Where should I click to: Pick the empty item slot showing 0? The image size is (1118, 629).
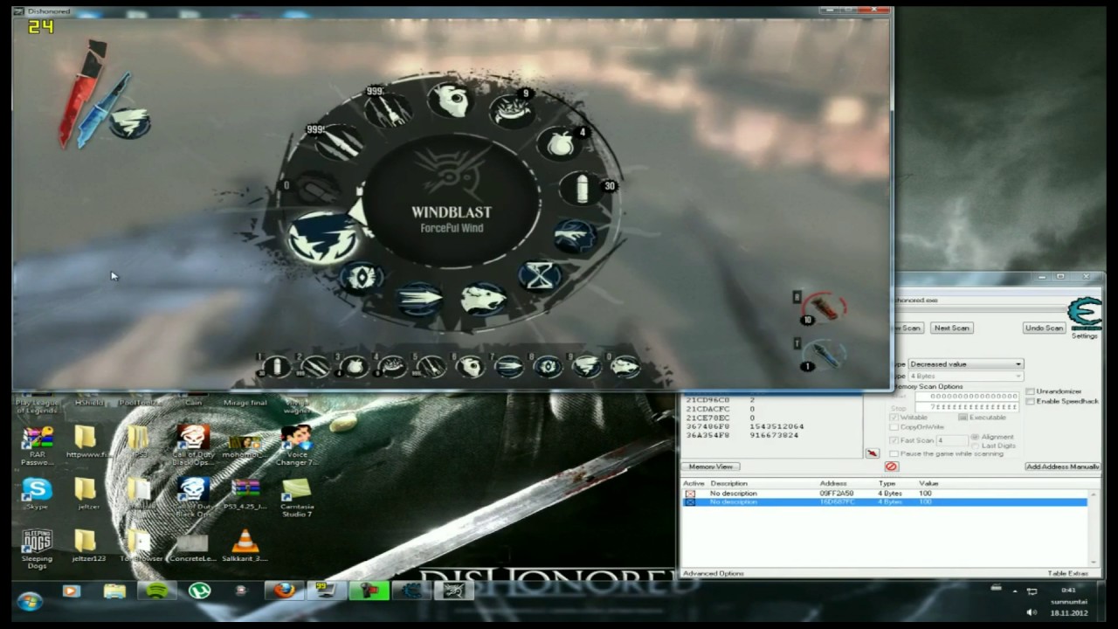[x=317, y=188]
